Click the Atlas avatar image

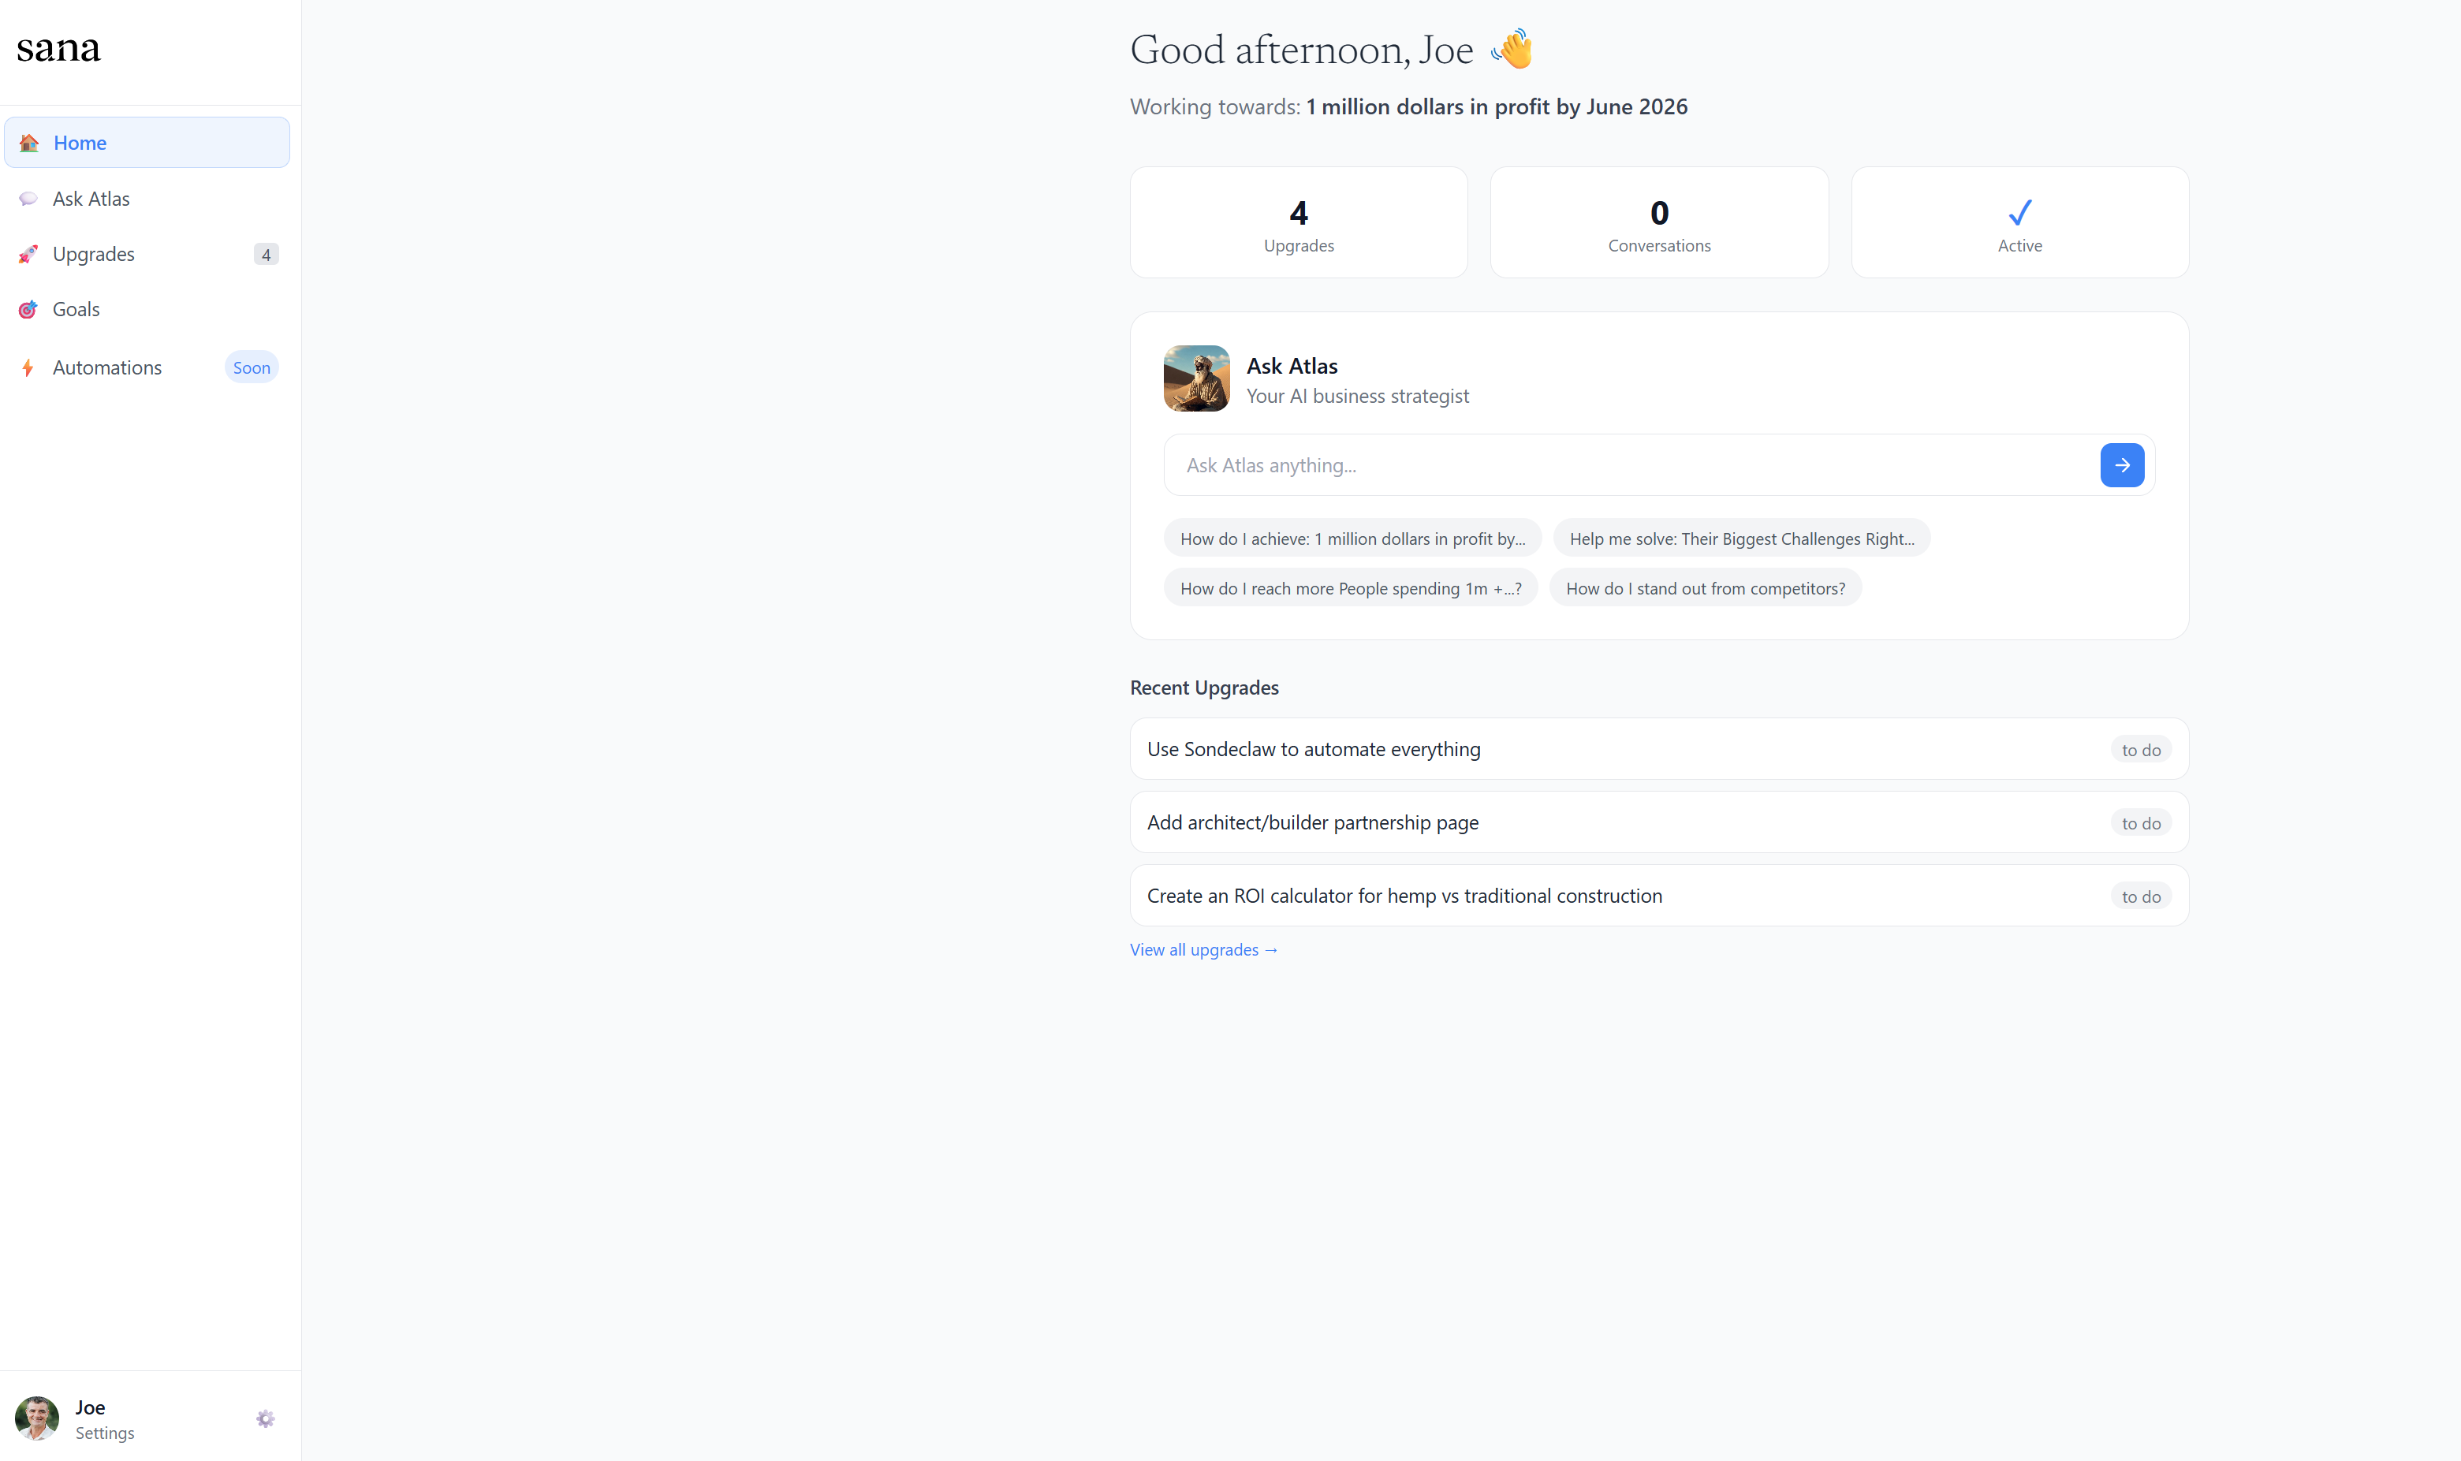pyautogui.click(x=1196, y=378)
